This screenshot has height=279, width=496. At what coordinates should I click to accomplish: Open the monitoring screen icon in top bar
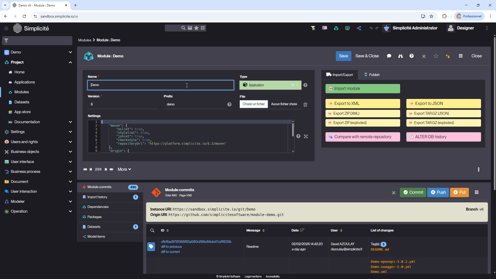(x=347, y=28)
